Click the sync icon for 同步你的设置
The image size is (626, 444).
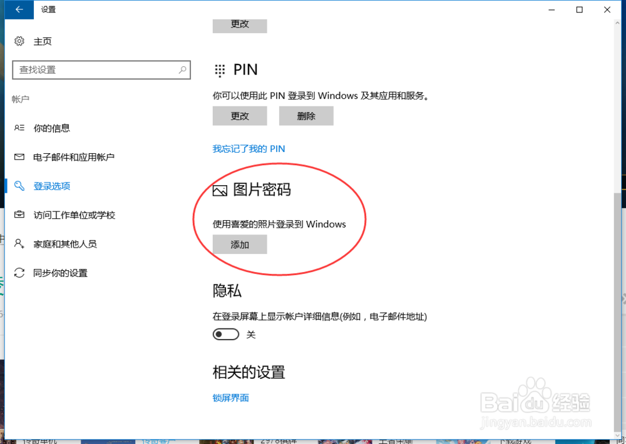19,273
